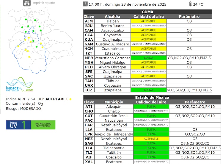This screenshot has width=223, height=165.
Task: Click the Estado de México table title
Action: point(152,97)
